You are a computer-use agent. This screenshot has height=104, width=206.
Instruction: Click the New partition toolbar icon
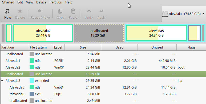tap(7, 11)
